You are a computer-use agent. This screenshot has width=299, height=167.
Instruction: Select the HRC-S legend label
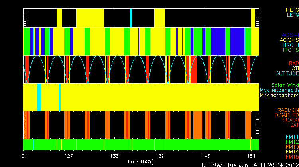(x=289, y=50)
